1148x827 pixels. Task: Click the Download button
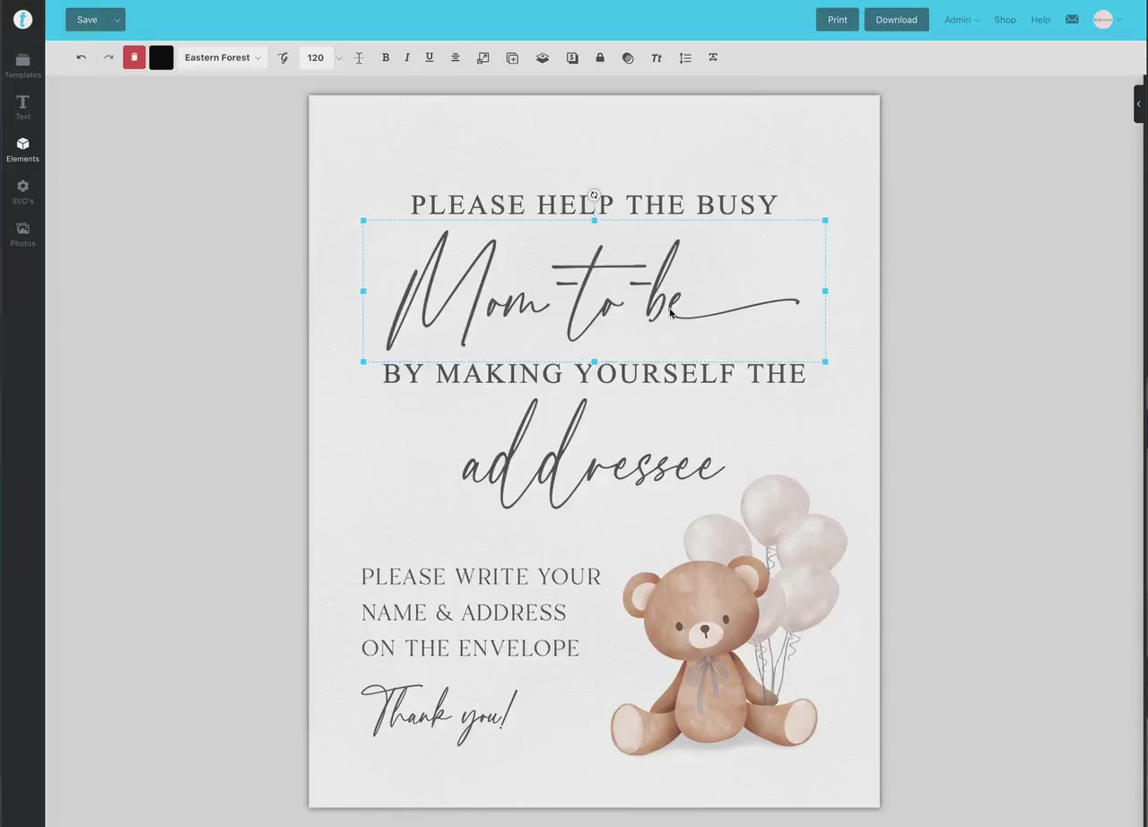click(897, 20)
